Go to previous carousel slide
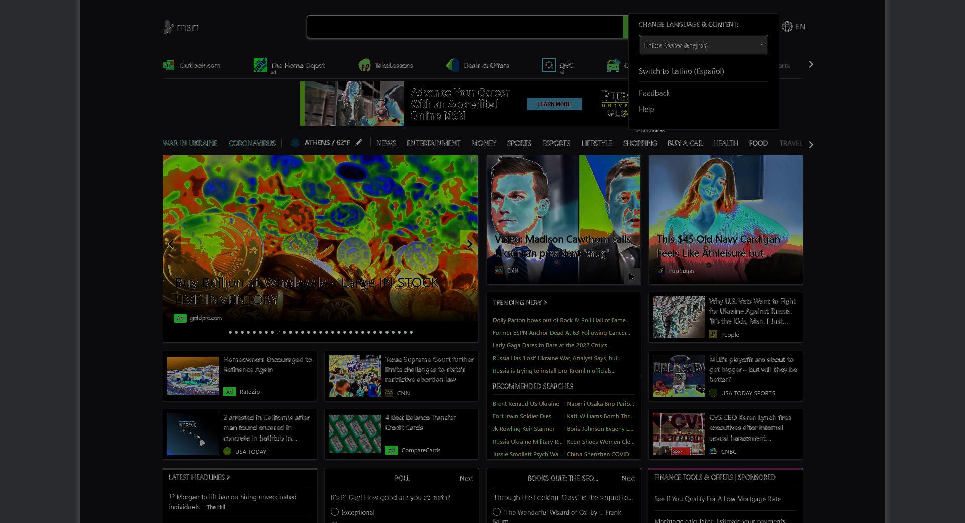This screenshot has width=965, height=523. pyautogui.click(x=171, y=244)
